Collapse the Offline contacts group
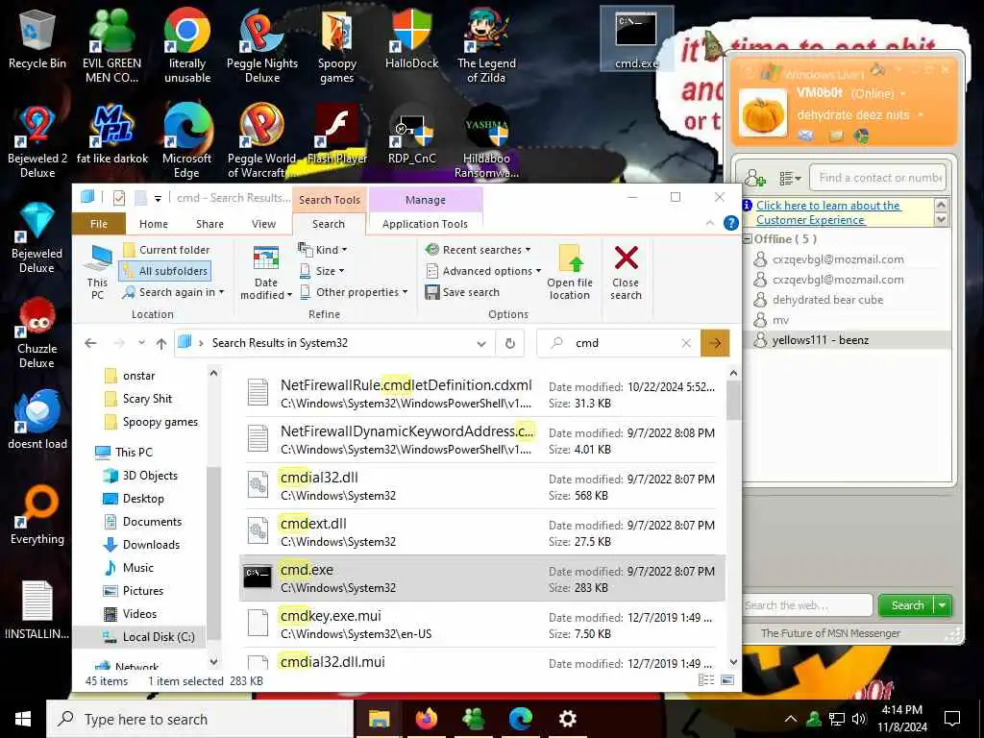 click(x=748, y=239)
